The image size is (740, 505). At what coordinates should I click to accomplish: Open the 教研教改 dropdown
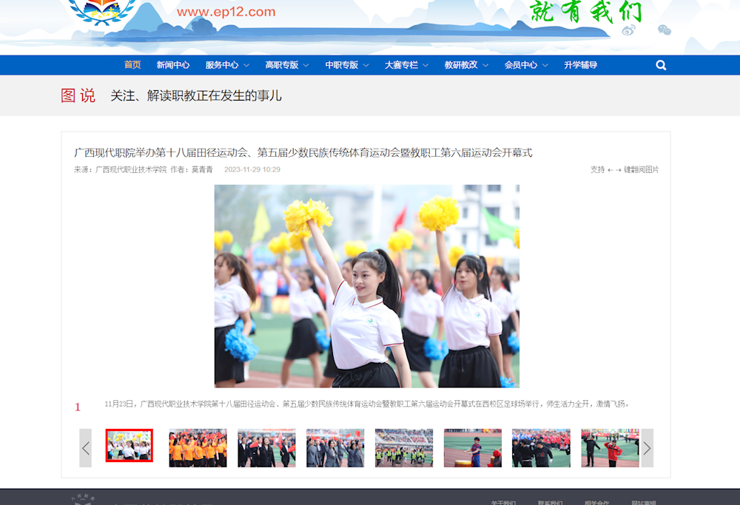[466, 65]
